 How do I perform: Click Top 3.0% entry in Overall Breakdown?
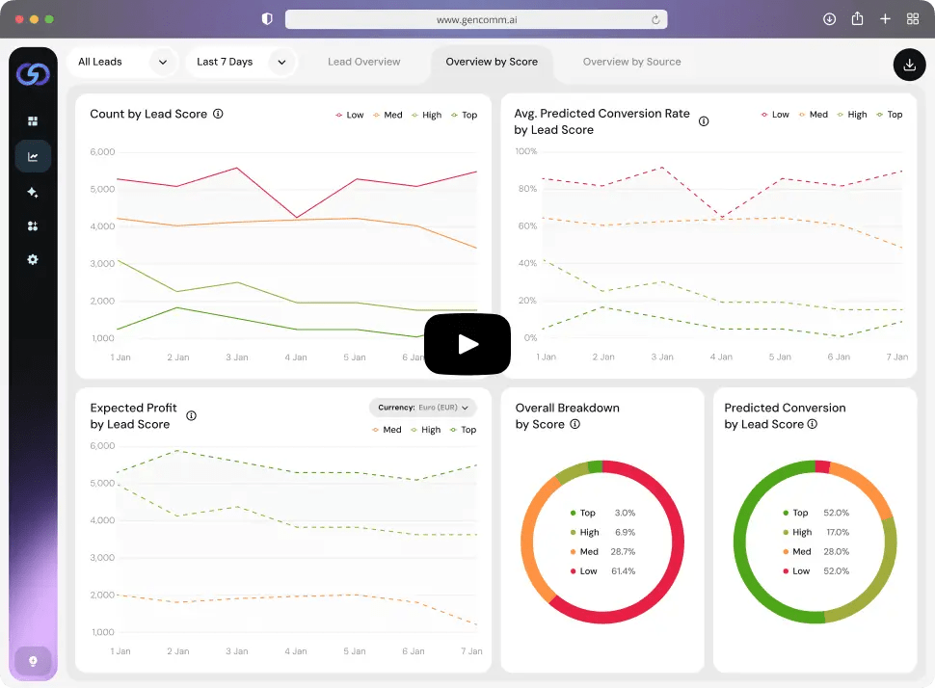coord(602,513)
